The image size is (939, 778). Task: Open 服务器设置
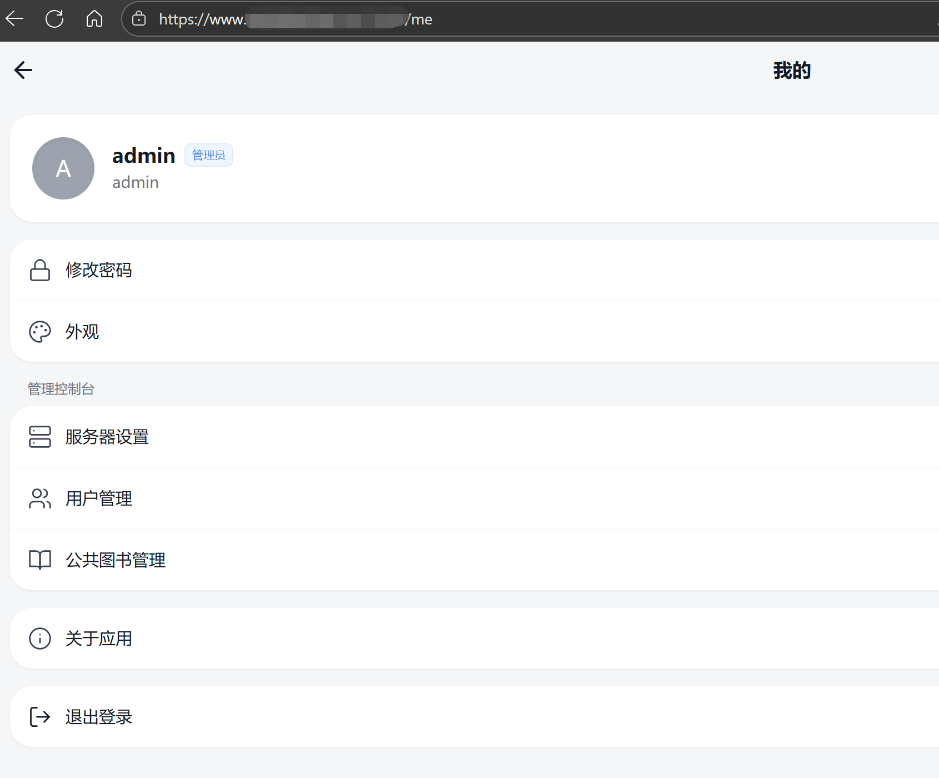tap(475, 437)
